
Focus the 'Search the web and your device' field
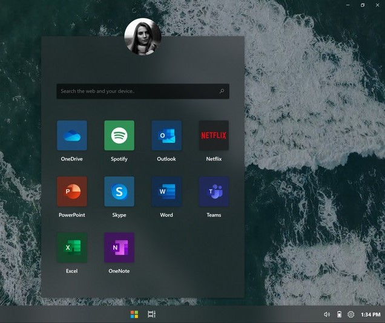pos(143,91)
